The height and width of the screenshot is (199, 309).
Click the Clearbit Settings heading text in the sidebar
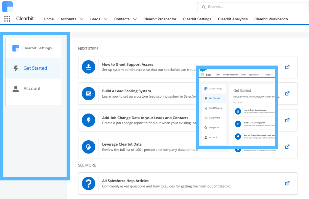click(x=37, y=48)
